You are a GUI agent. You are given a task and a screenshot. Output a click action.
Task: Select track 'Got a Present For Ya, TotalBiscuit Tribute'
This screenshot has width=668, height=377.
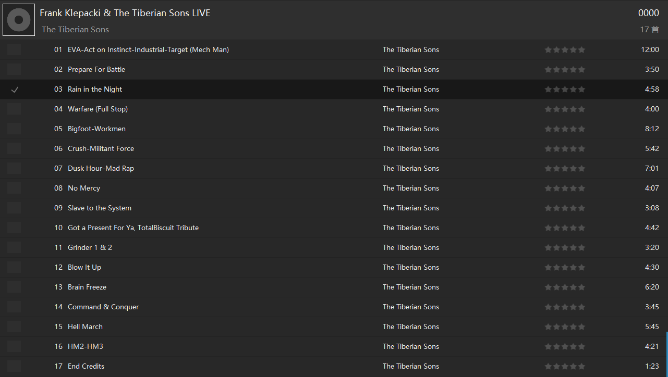(133, 228)
